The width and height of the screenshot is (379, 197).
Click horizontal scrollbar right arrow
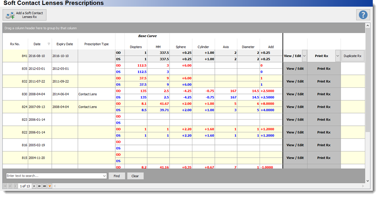pyautogui.click(x=363, y=186)
